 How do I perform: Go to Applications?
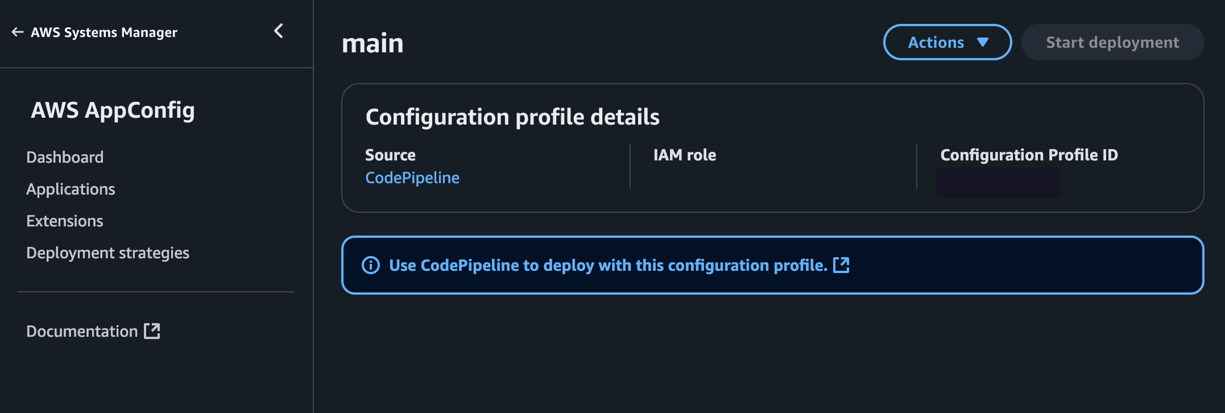pyautogui.click(x=71, y=189)
